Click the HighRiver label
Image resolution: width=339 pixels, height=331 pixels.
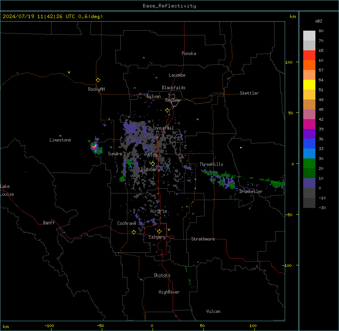click(x=169, y=292)
